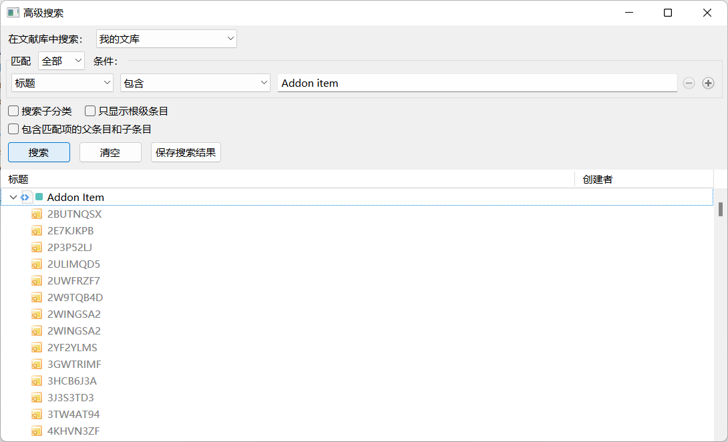The width and height of the screenshot is (728, 442).
Task: Click note icon beside 4KHVN3ZF
Action: coord(37,431)
